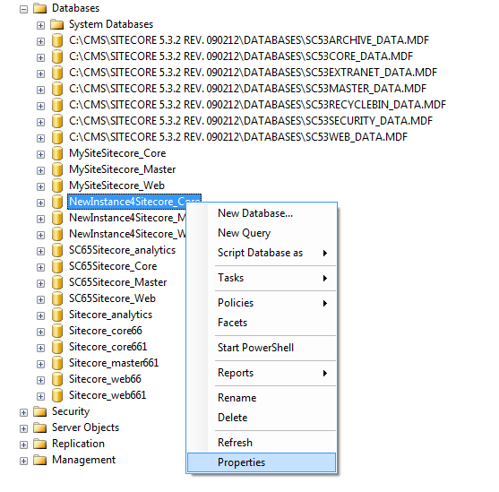Click database icon for SC53RECYCLEBIN_DATA.MDF
Screen dimensions: 499x492
click(x=57, y=105)
